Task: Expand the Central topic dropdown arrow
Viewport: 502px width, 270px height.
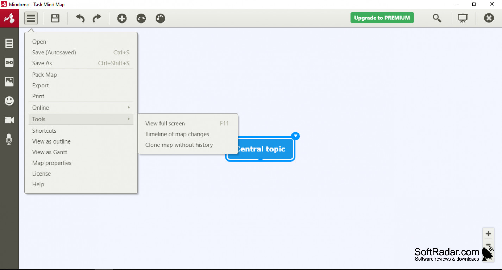Action: (296, 136)
